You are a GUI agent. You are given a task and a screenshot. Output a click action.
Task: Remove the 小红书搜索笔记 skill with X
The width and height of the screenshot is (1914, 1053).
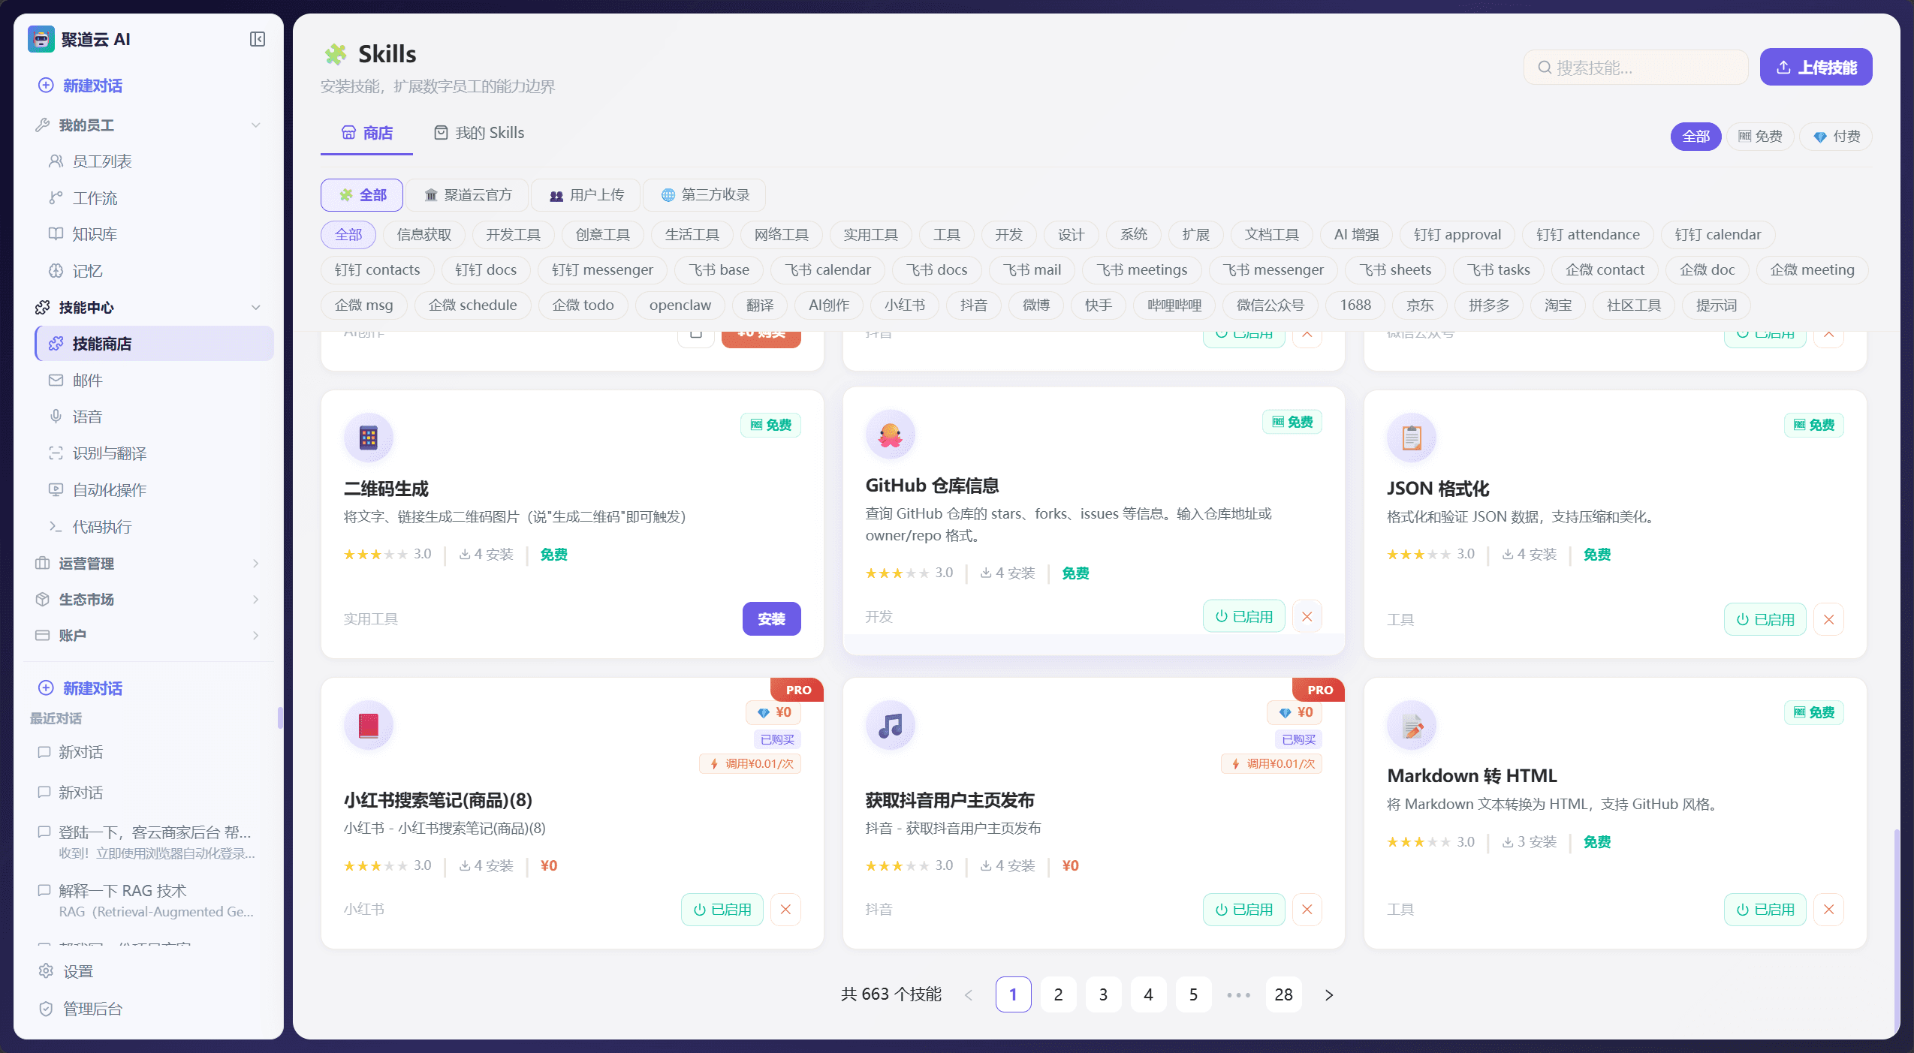(x=785, y=909)
